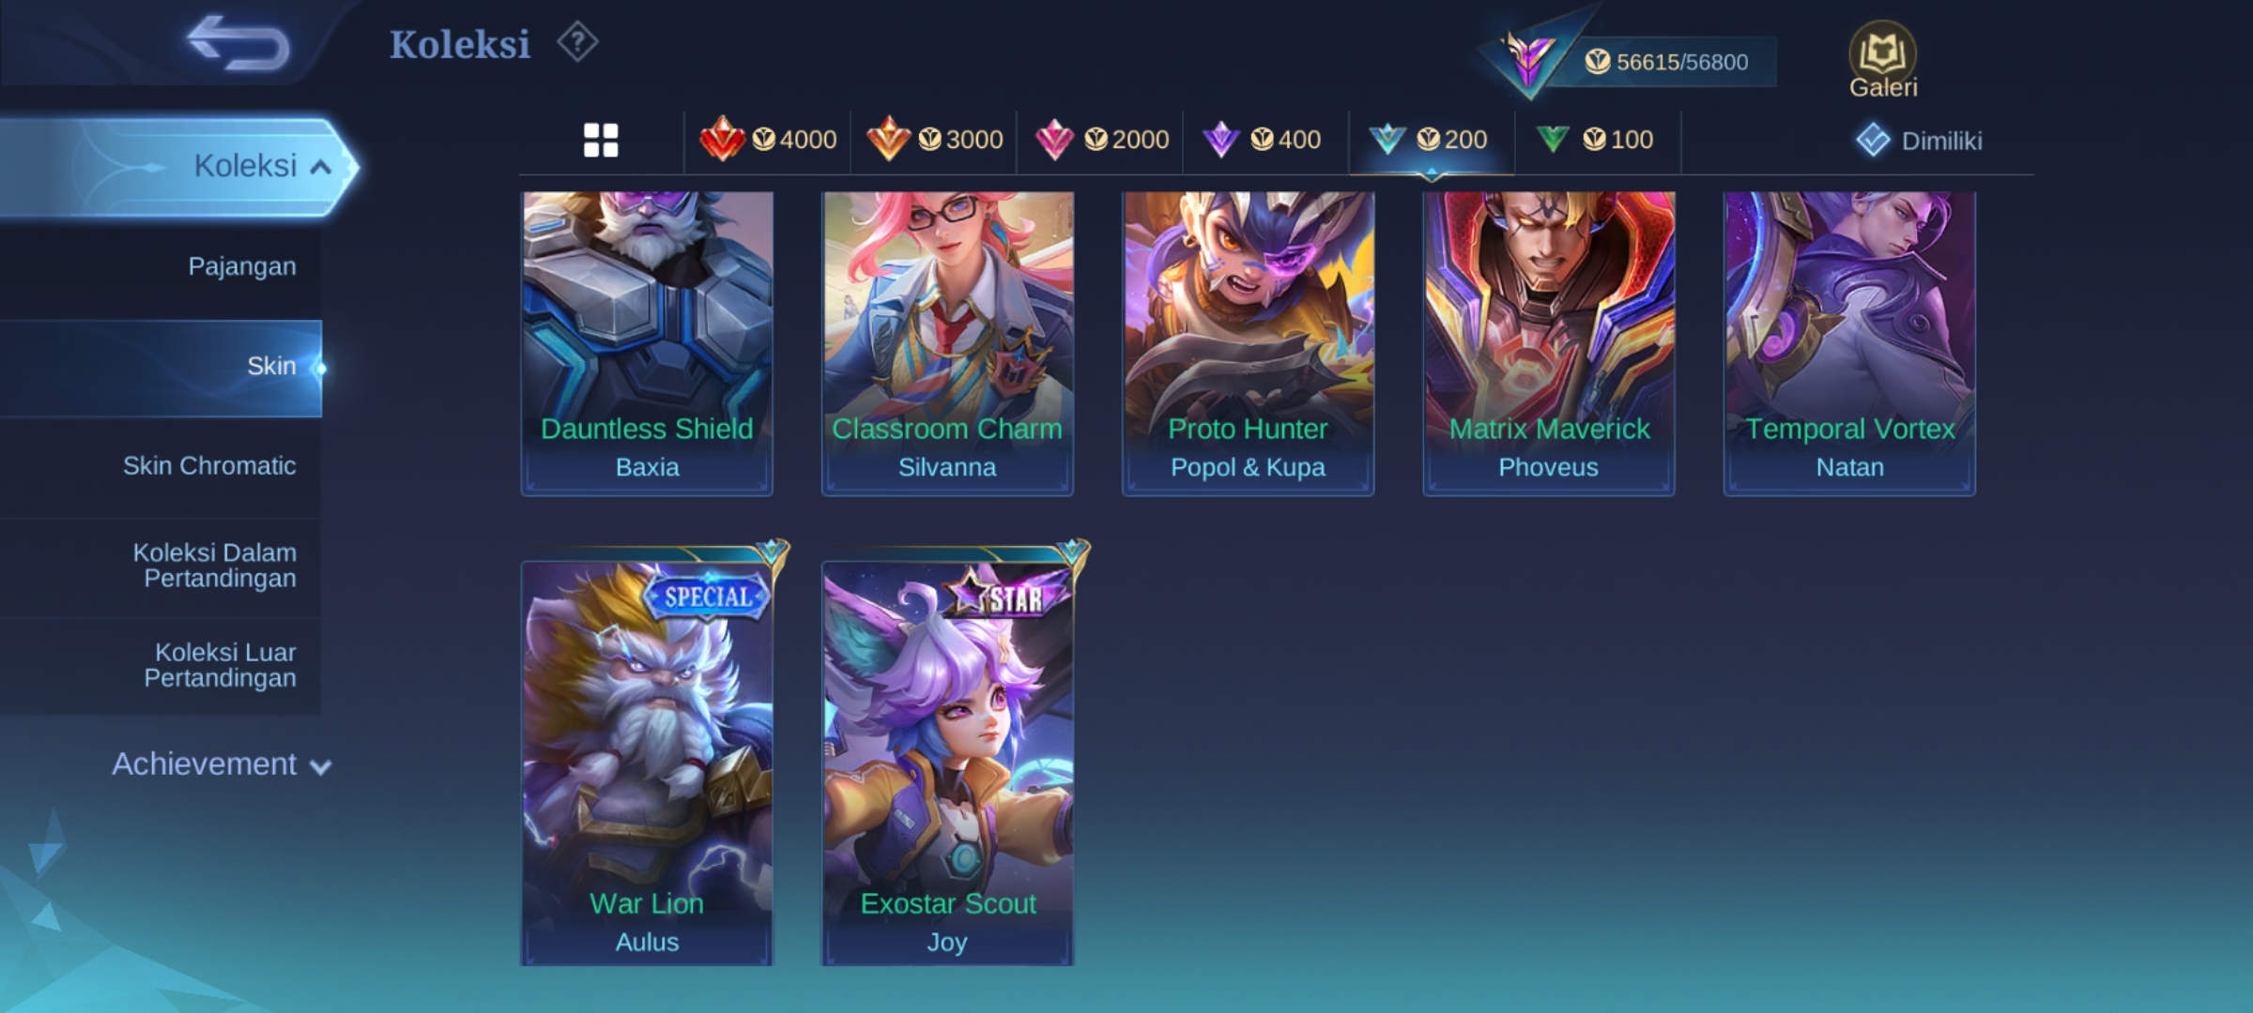Select the Exostar Scout Joy skin card

[947, 762]
